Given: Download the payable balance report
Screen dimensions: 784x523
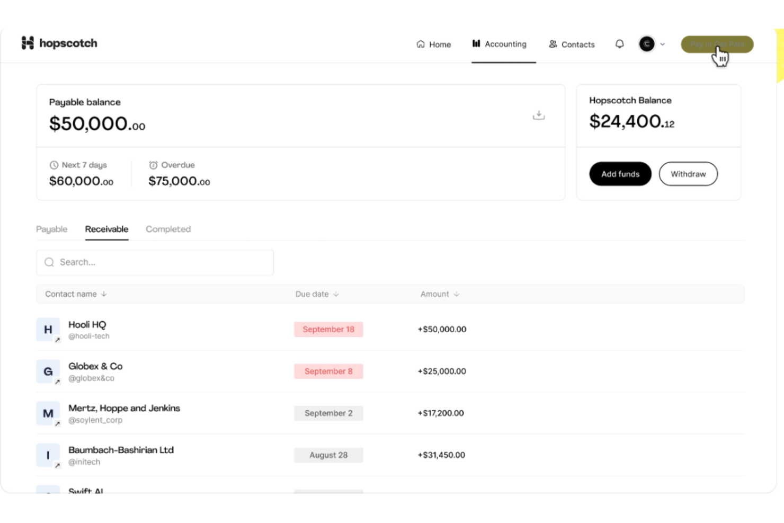Looking at the screenshot, I should (538, 115).
